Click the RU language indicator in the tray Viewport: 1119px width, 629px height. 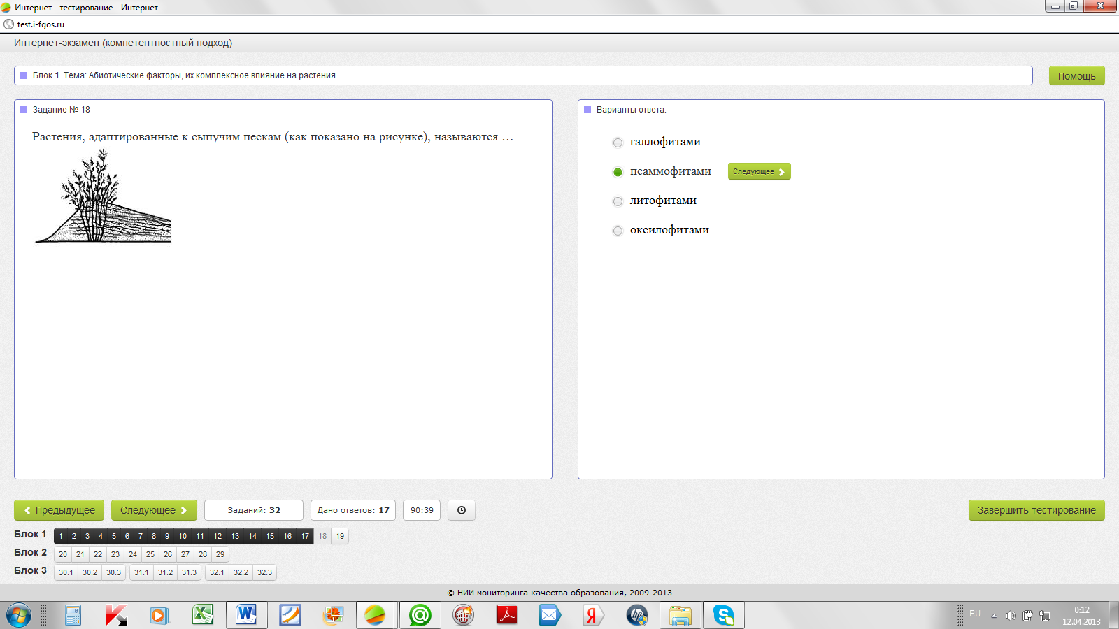point(975,614)
